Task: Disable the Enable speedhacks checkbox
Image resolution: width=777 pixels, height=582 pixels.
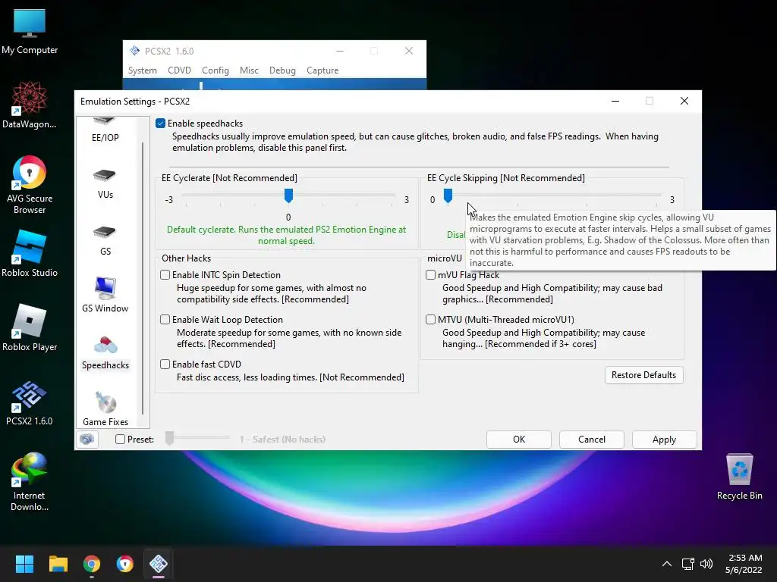Action: tap(160, 124)
